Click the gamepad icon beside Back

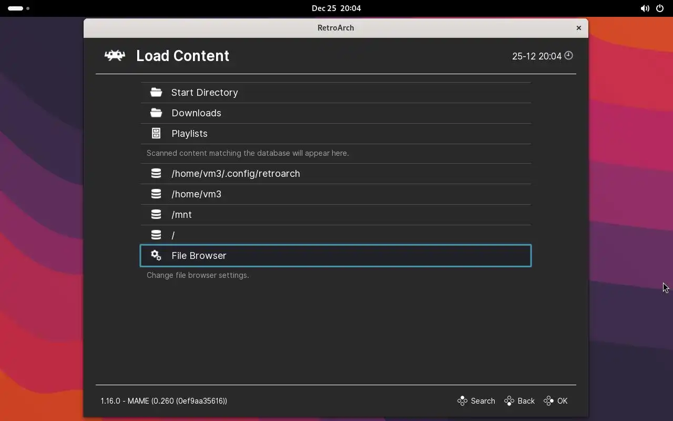[x=509, y=401]
